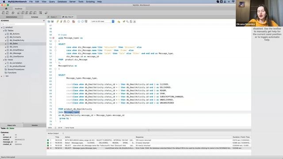Click the rollback transaction icon
This screenshot has width=283, height=159.
[83, 22]
